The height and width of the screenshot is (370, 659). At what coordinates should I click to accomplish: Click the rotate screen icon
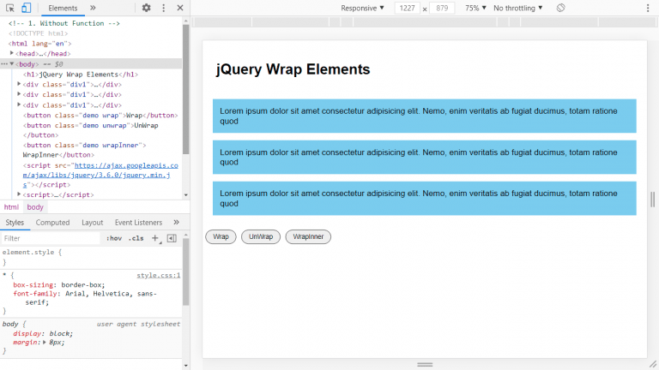coord(560,8)
